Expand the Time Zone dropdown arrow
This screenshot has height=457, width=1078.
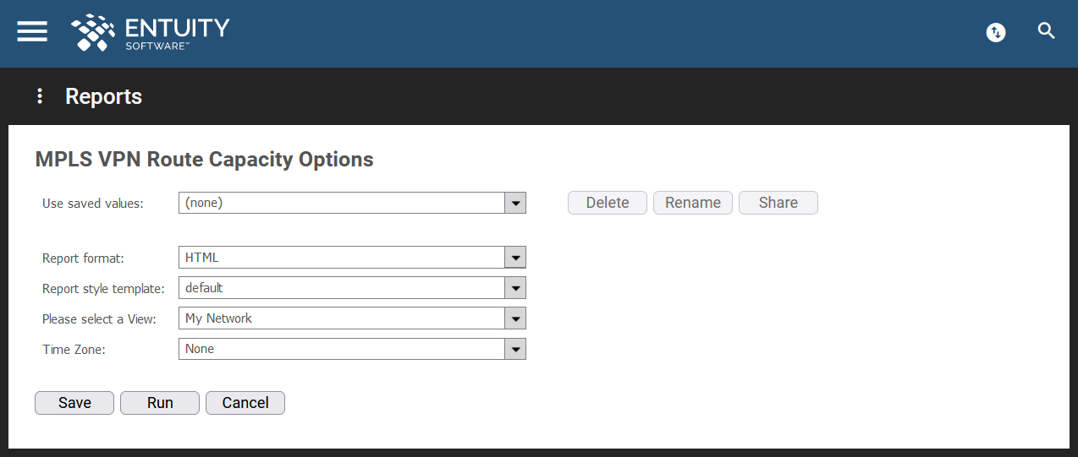coord(515,349)
